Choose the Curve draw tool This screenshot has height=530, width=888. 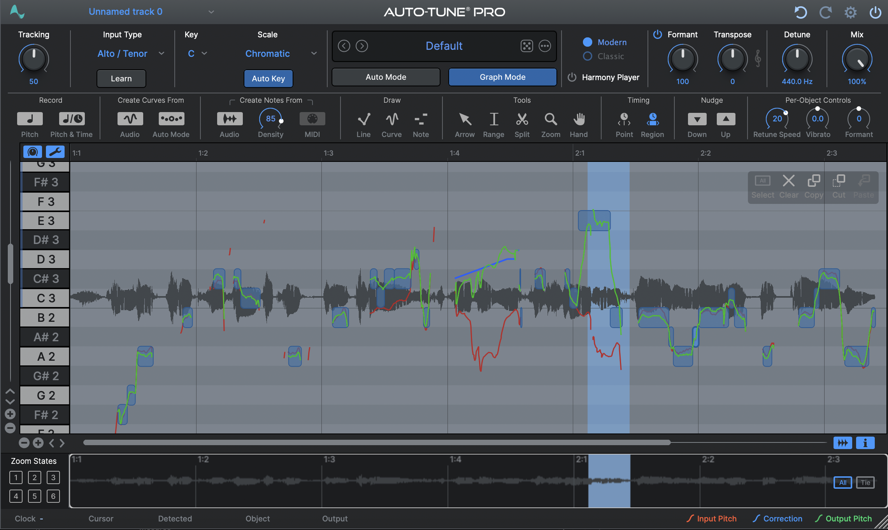391,119
